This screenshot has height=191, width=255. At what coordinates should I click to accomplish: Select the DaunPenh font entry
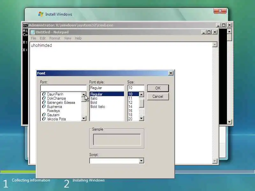click(55, 94)
